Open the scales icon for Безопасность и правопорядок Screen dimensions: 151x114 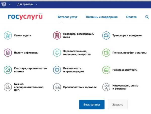(x=57, y=70)
